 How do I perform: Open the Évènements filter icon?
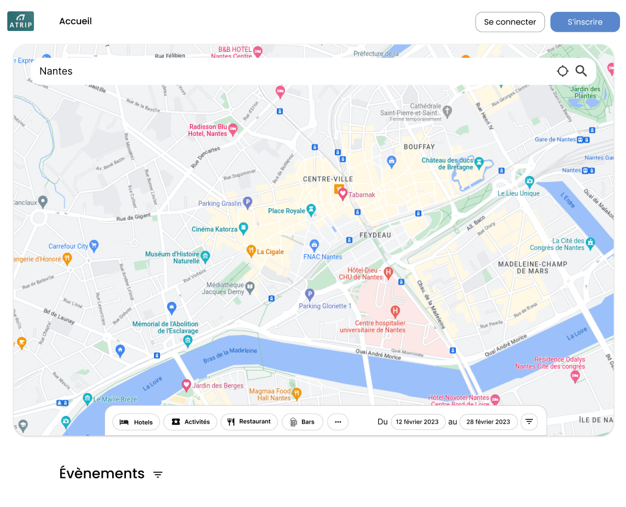[158, 474]
